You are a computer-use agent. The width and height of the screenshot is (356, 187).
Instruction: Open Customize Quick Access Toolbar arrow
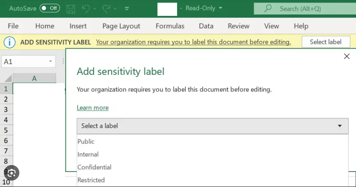tap(127, 9)
